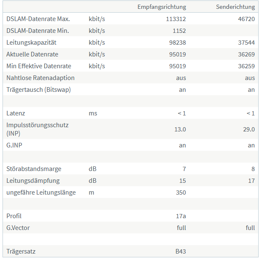Click Trägertausch (Bitswap) row label
This screenshot has width=262, height=262.
click(39, 90)
